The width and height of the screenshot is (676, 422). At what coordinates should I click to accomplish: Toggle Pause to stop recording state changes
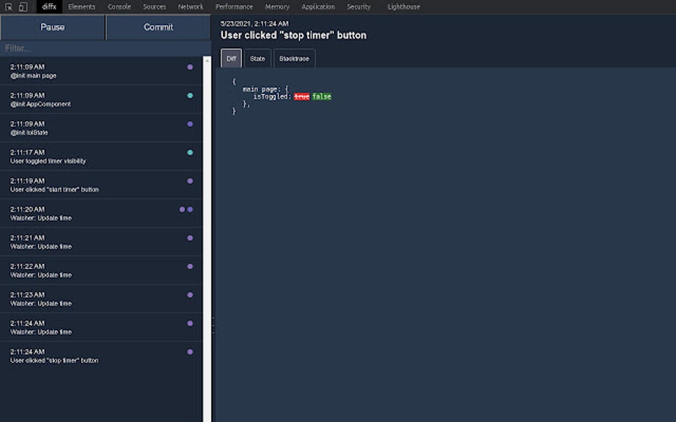(52, 27)
